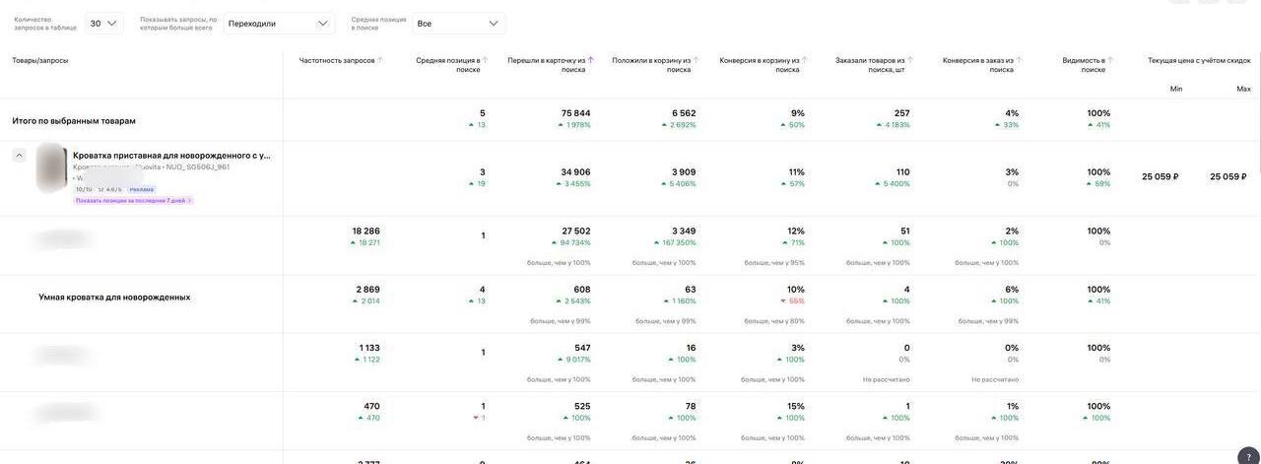Click total orders value 257
The image size is (1261, 464).
tap(902, 113)
